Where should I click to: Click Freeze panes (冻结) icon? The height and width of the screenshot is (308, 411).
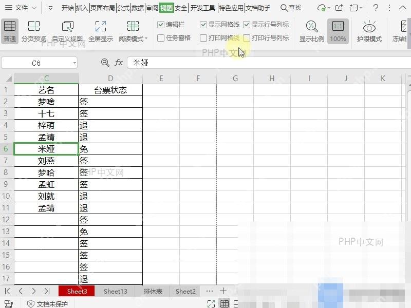tap(404, 26)
